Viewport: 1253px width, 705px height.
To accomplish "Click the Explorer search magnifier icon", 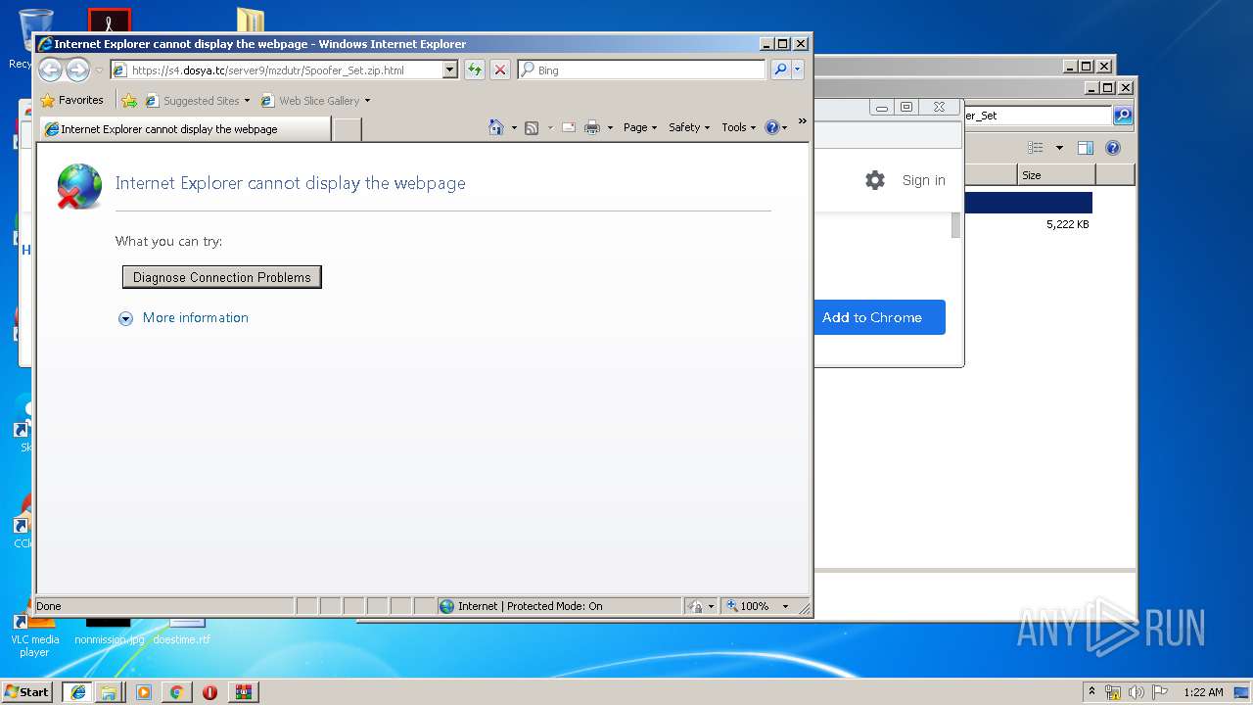I will click(x=1124, y=116).
